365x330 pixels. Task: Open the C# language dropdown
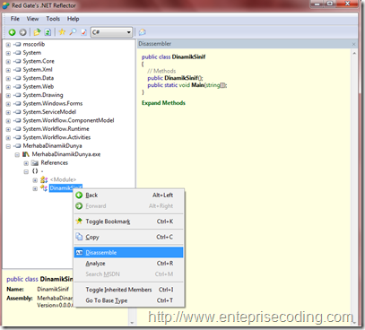pos(111,32)
